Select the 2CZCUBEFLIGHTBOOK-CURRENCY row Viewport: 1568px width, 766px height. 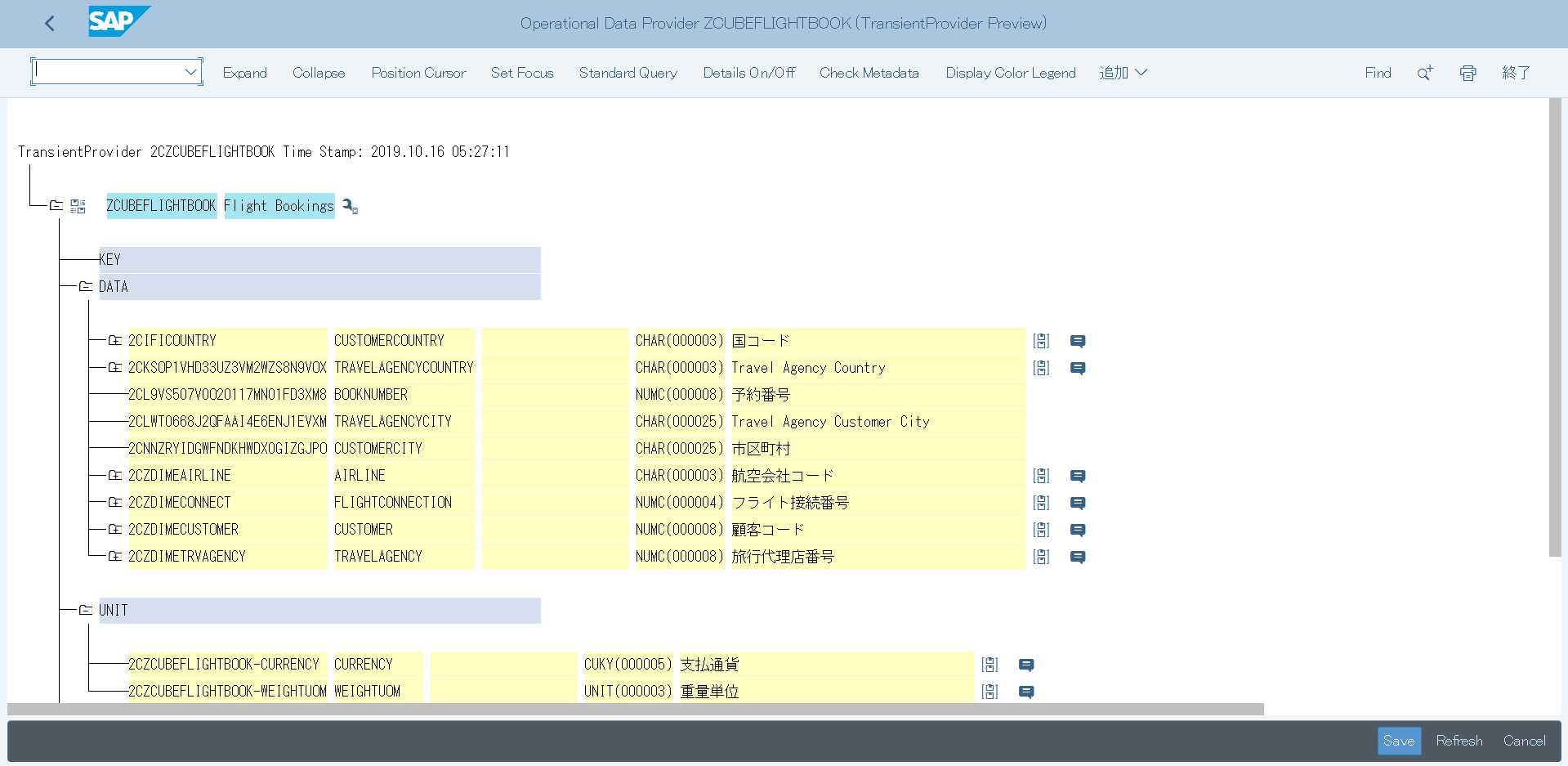point(227,665)
